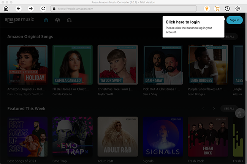Open the Signals playlist cover
247x164 pixels.
coord(163,136)
